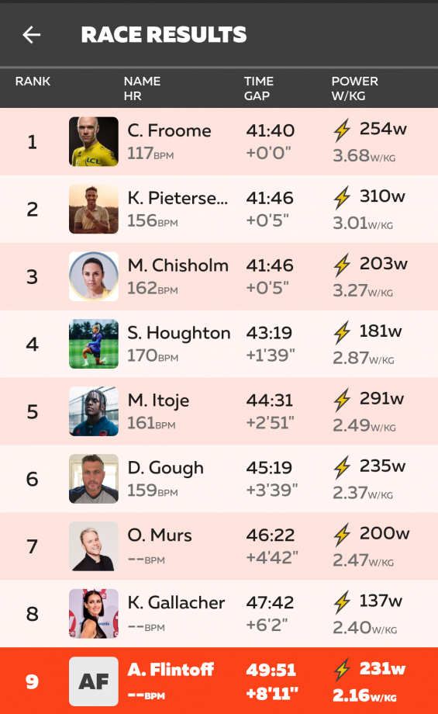Tap the bolt icon next to 291w
The width and height of the screenshot is (438, 714).
(x=342, y=400)
